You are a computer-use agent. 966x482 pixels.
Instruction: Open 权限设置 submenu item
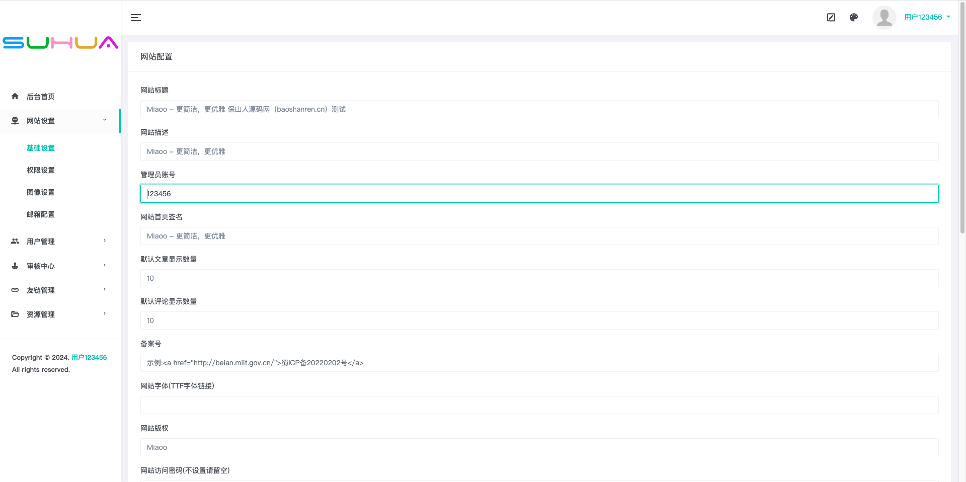41,170
